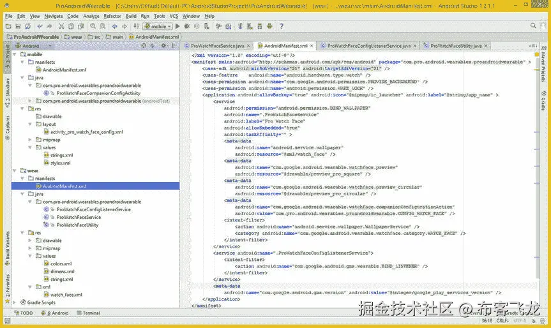The image size is (551, 328).
Task: Open the Android Device Monitor icon
Action: coord(269,26)
